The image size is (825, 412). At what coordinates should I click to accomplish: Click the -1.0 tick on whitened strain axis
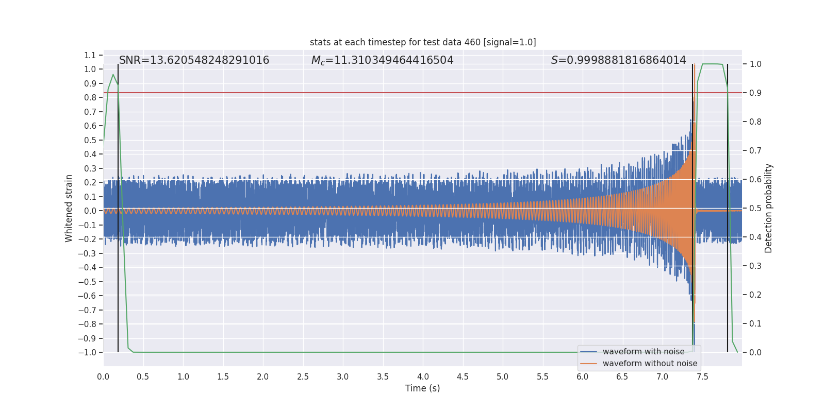pos(87,353)
